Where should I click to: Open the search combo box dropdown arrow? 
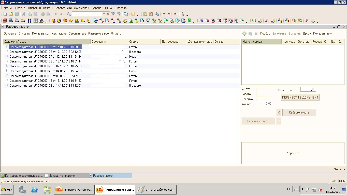tap(104, 14)
